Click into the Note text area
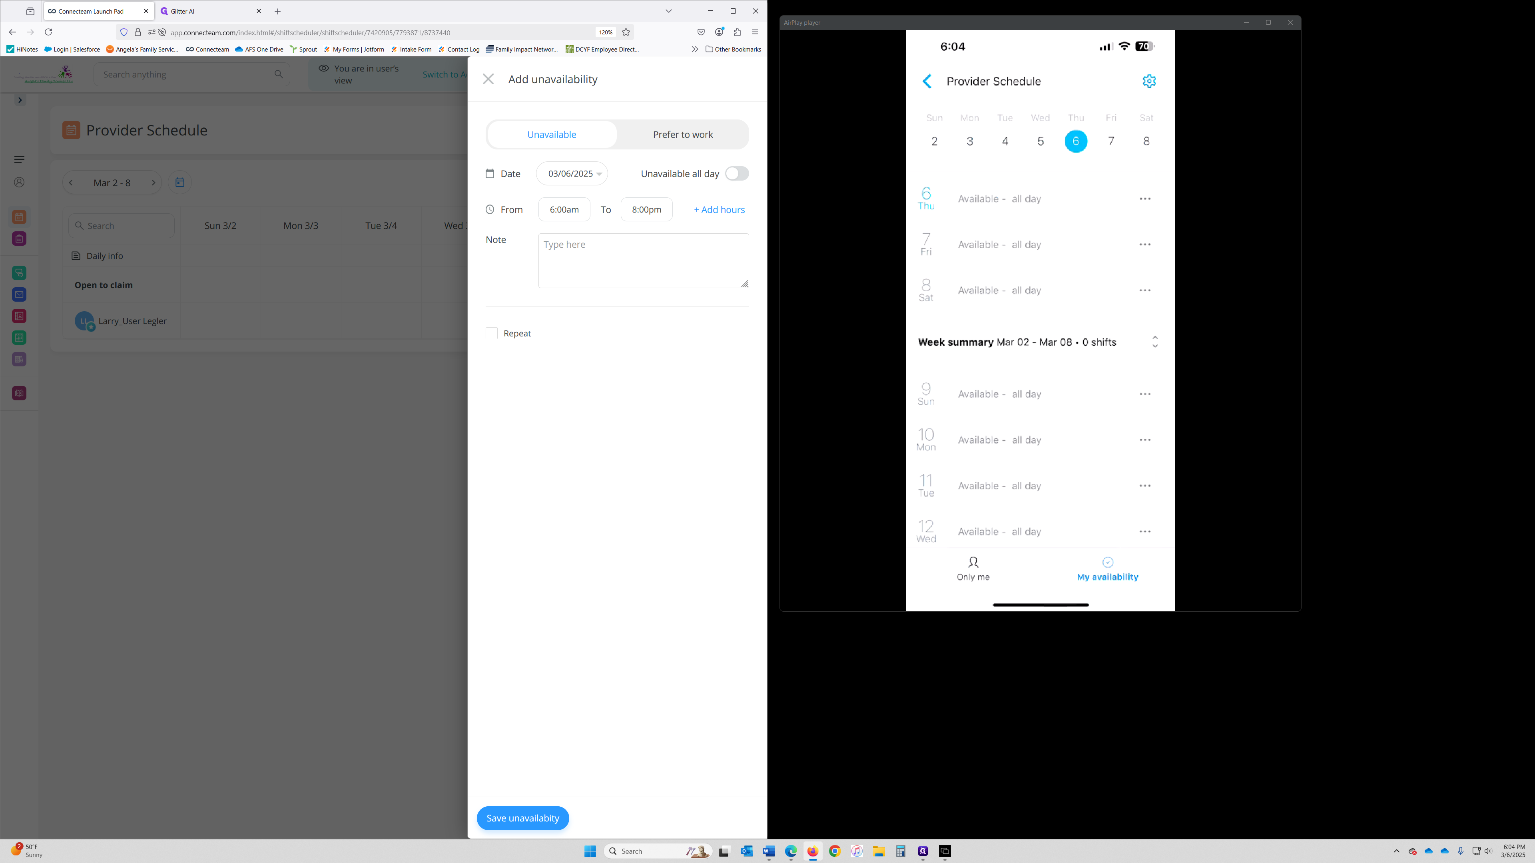 (x=643, y=261)
